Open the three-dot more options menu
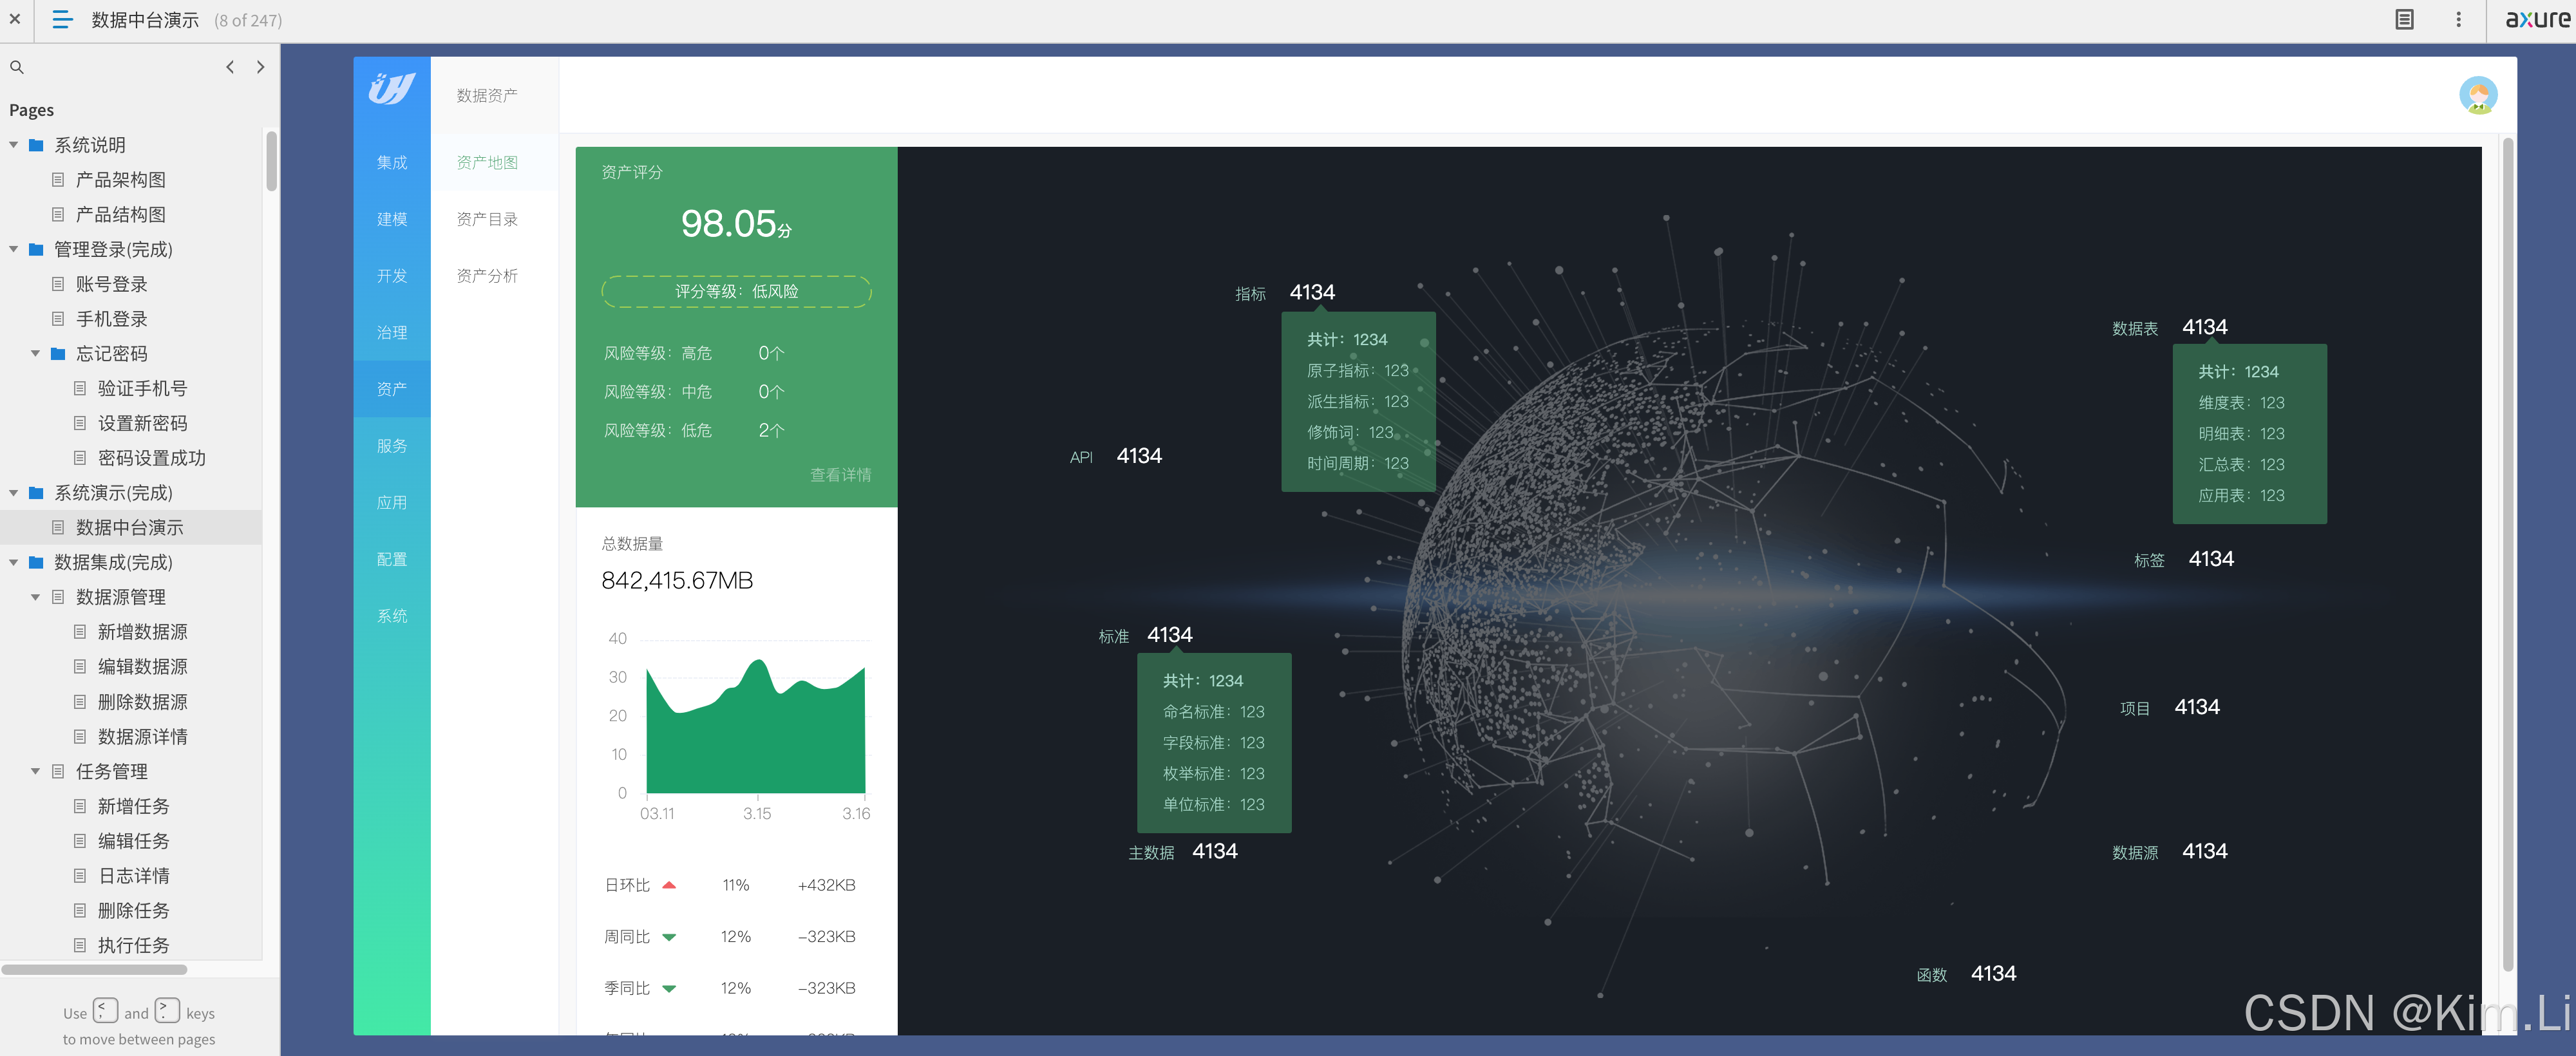The width and height of the screenshot is (2576, 1056). (2459, 19)
